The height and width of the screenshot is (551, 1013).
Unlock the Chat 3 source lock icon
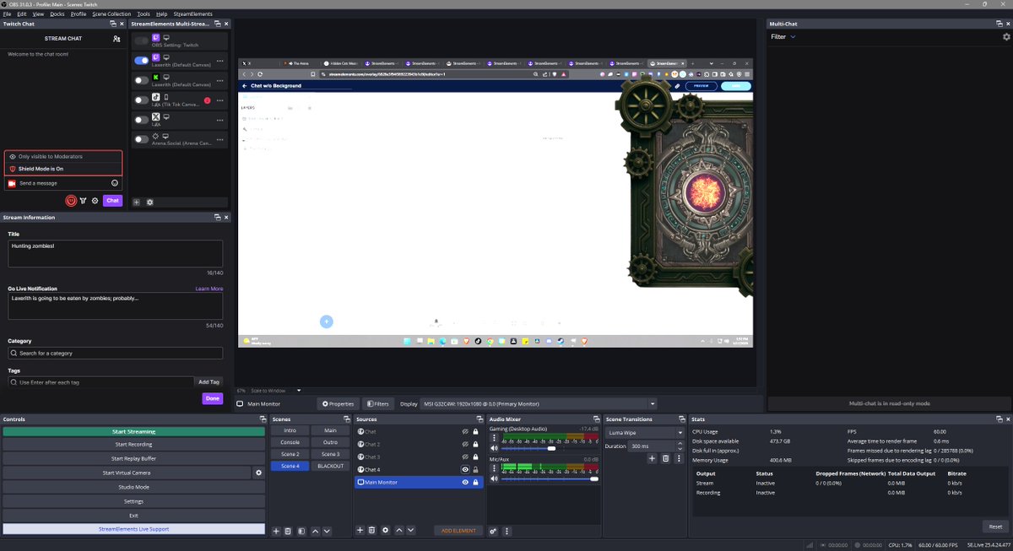[476, 456]
